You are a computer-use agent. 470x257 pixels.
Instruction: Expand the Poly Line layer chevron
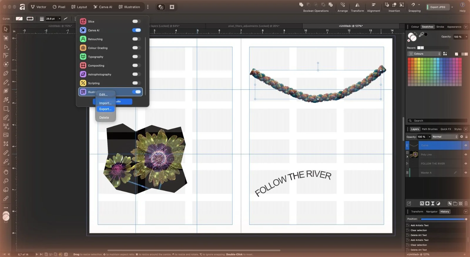407,157
